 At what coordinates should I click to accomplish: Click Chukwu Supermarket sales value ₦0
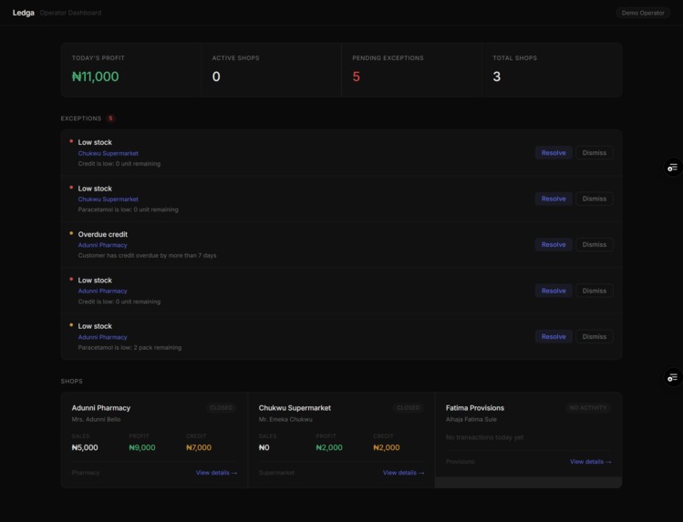coord(264,447)
